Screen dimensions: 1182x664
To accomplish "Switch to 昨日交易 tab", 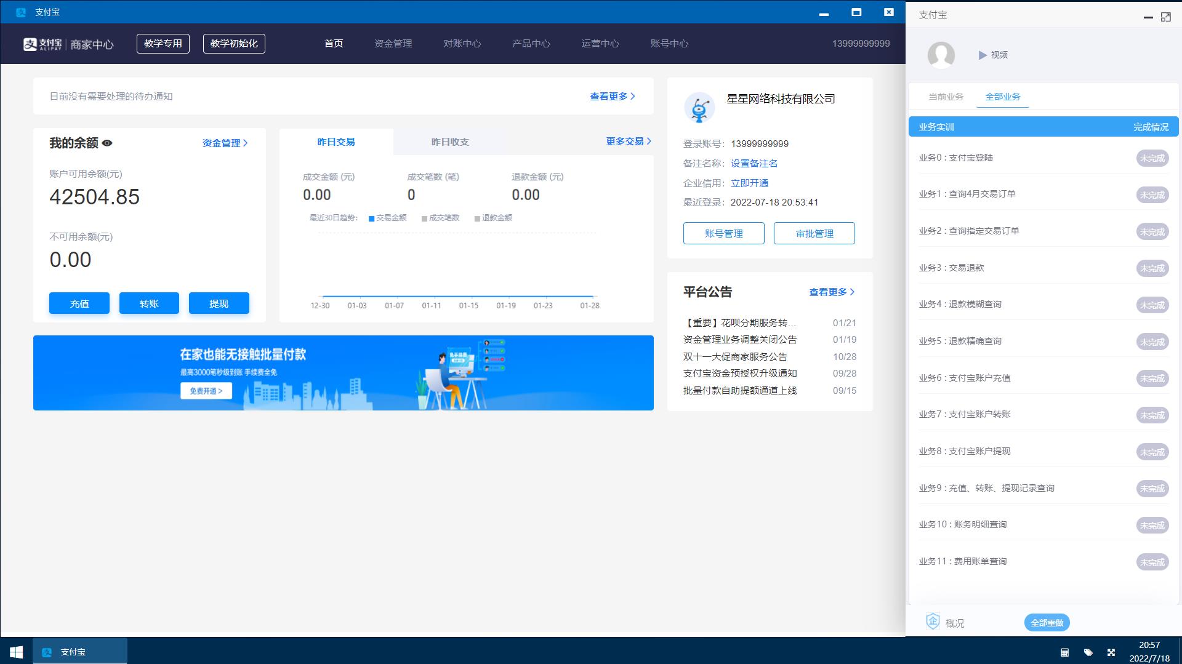I will (x=336, y=142).
